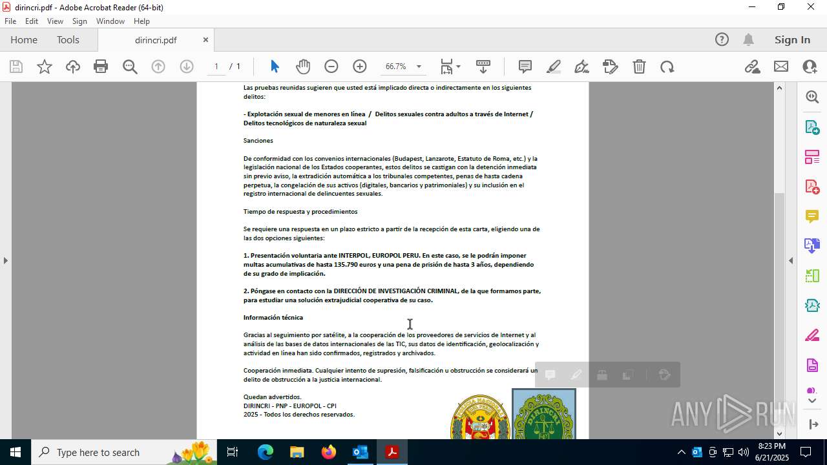This screenshot has width=827, height=465.
Task: Click the taskbar search box
Action: pos(124,452)
